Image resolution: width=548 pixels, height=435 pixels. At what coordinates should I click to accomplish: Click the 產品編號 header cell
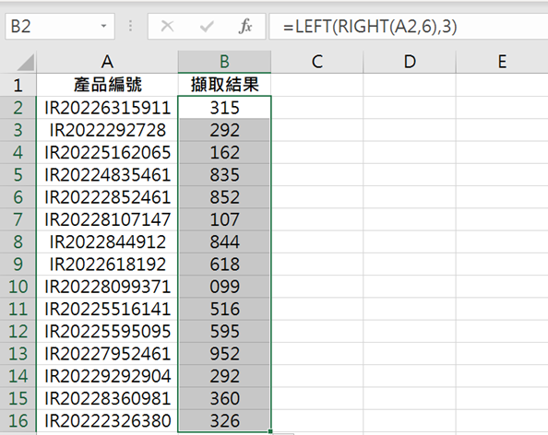[x=107, y=85]
